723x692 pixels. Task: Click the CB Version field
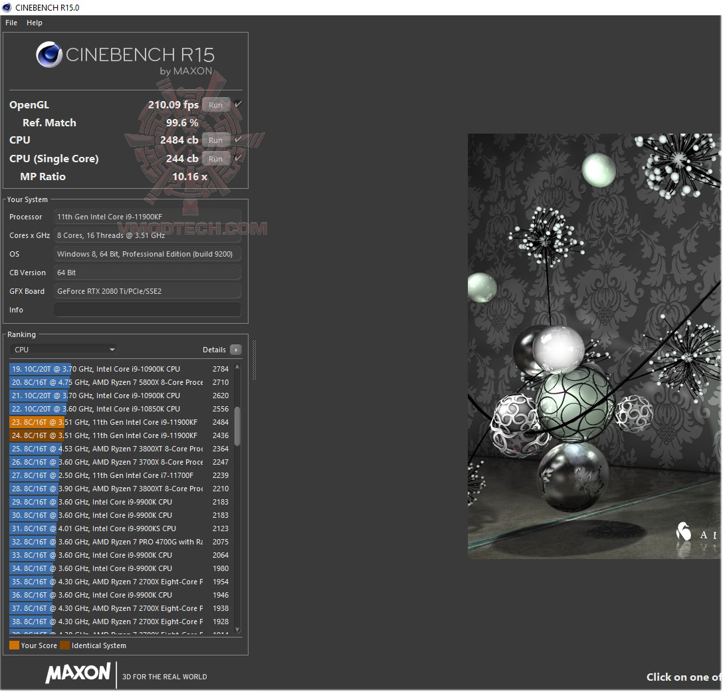click(x=148, y=273)
